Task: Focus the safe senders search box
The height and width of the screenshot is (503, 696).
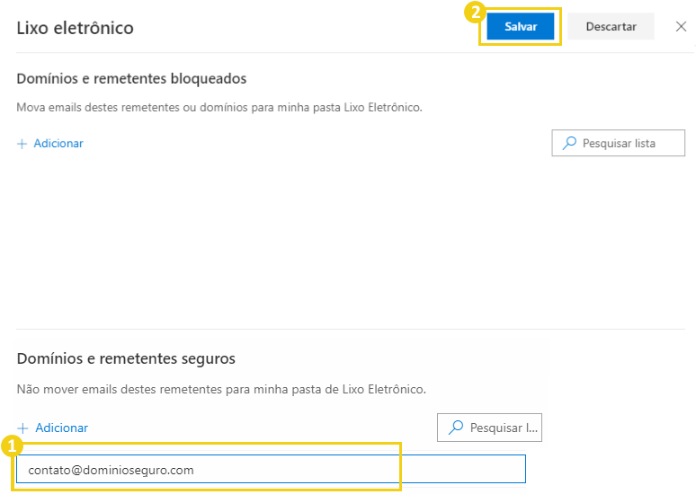Action: pos(489,428)
